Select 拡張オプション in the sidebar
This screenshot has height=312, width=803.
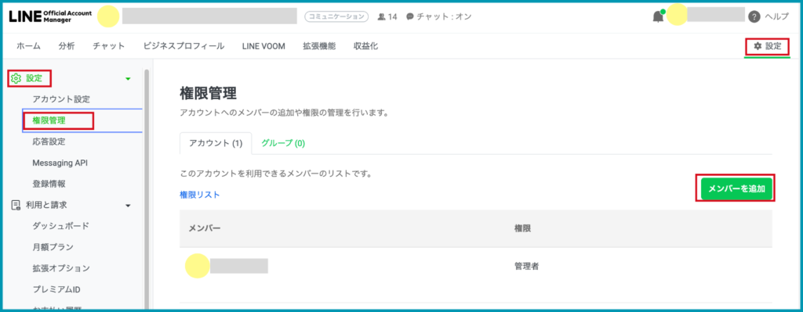(61, 268)
